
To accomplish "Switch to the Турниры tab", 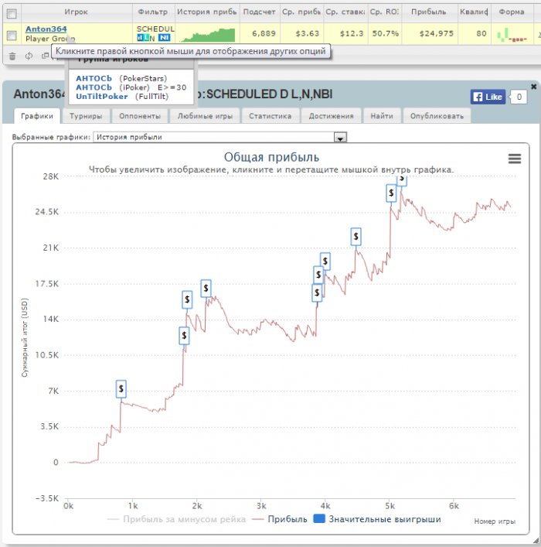I will click(86, 116).
